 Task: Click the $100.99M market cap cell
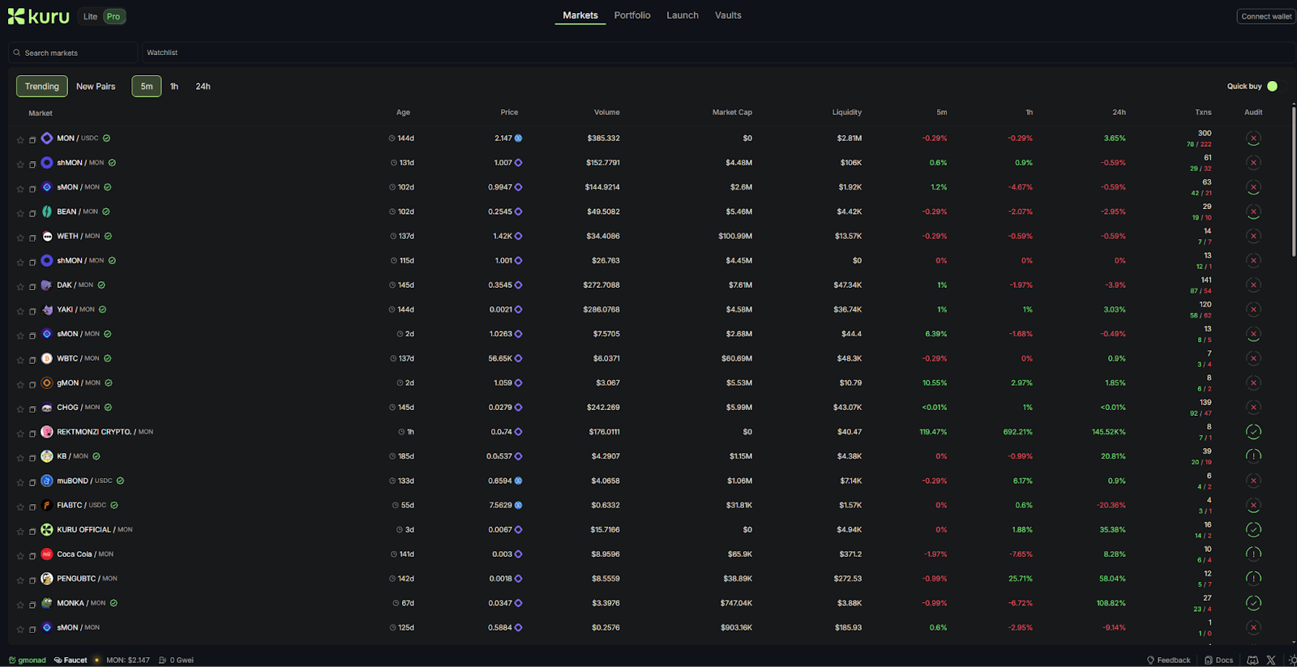(734, 236)
